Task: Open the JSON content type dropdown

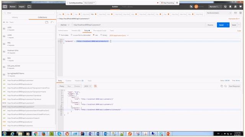Action: point(119,35)
